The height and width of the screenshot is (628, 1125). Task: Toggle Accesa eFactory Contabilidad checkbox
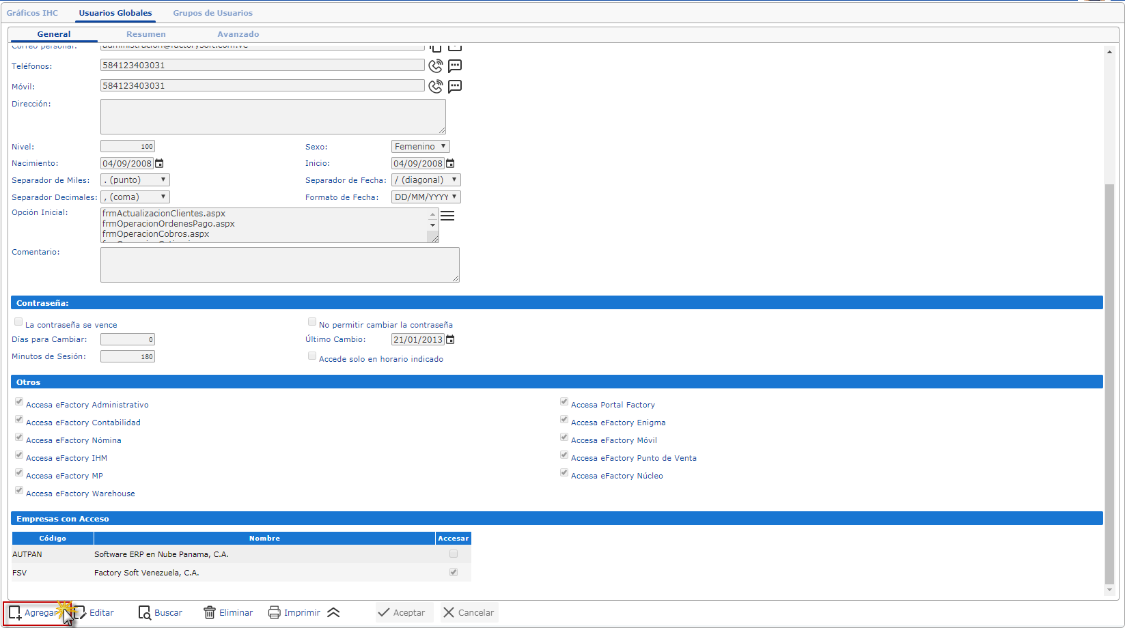(19, 420)
